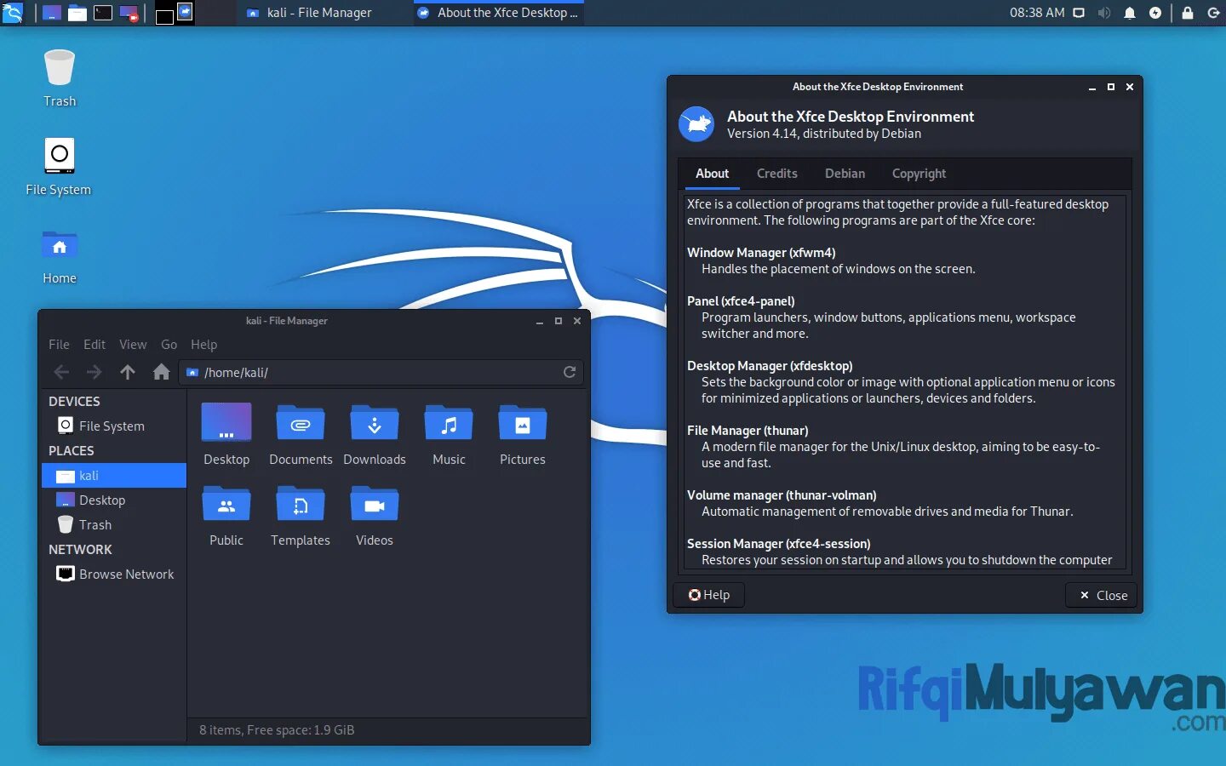The height and width of the screenshot is (766, 1226).
Task: Switch to the Credits tab
Action: pyautogui.click(x=777, y=174)
